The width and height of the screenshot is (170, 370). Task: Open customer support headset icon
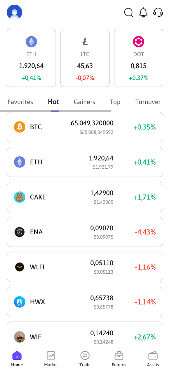[x=158, y=12]
